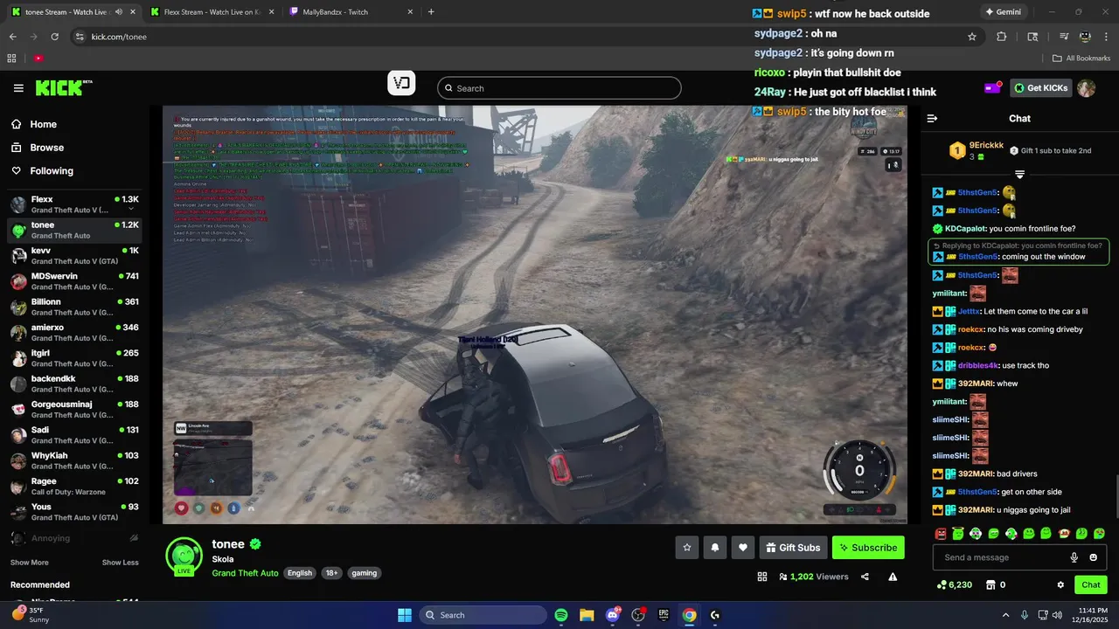This screenshot has height=629, width=1119.
Task: Open chat settings gear icon
Action: pos(1060,584)
